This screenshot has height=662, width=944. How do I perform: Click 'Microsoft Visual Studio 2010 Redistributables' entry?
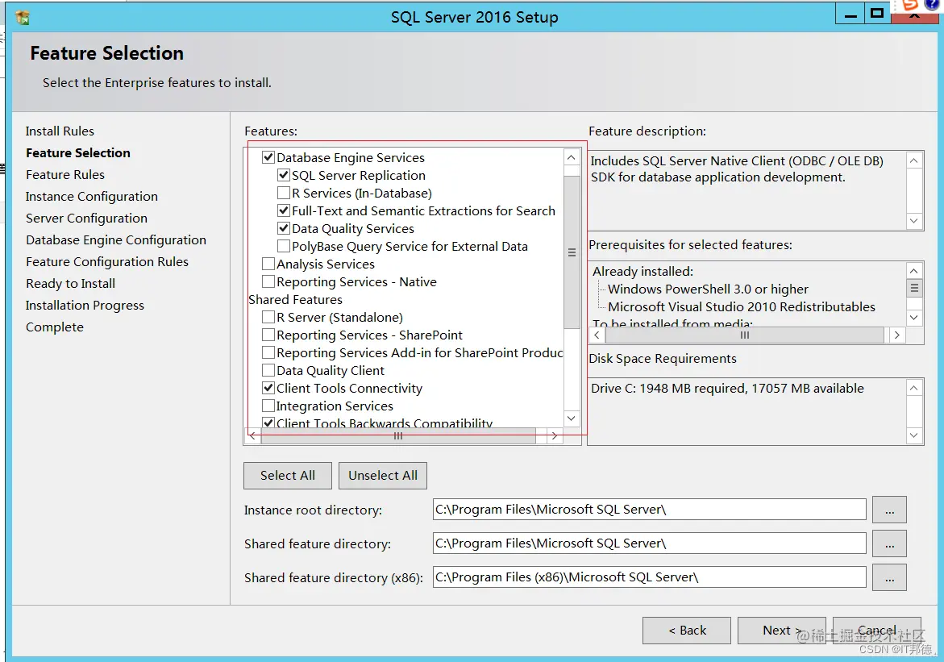pos(742,307)
